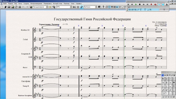176x99 pixels.
Task: Click the timecode display showing 00:00'06.1"
Action: (x=134, y=10)
